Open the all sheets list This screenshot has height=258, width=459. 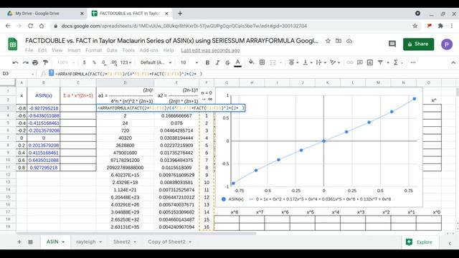30,242
